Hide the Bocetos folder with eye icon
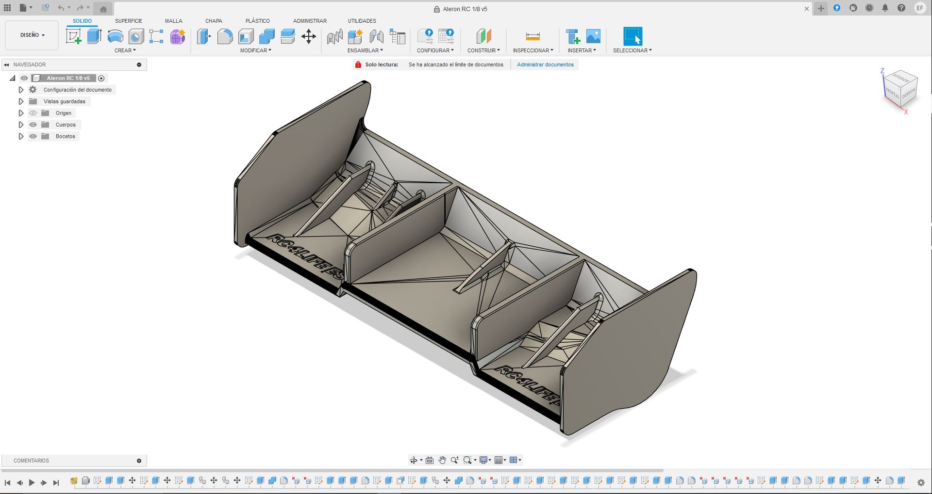The image size is (932, 494). click(x=33, y=136)
